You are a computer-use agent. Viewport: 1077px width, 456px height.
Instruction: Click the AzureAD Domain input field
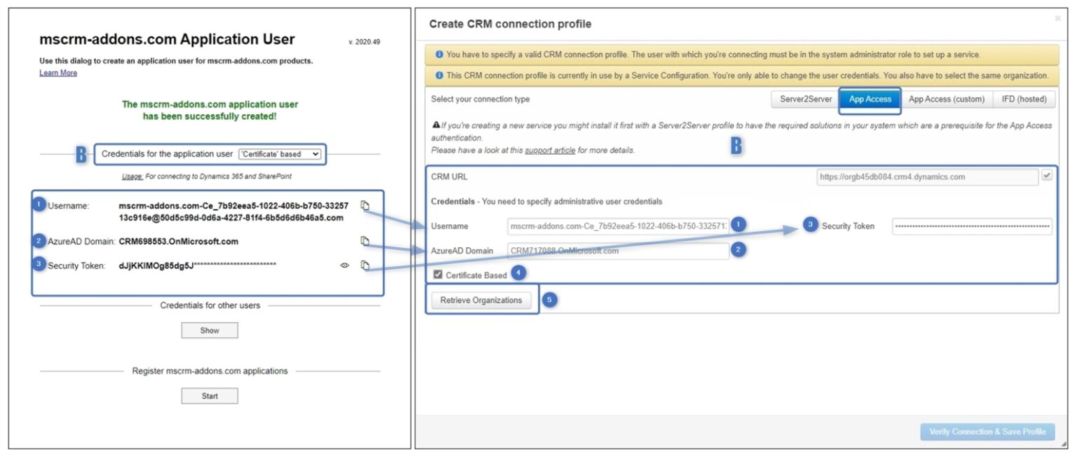(x=617, y=249)
